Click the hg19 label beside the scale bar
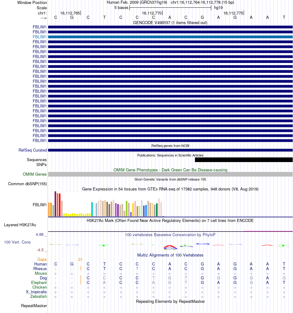 click(218, 8)
